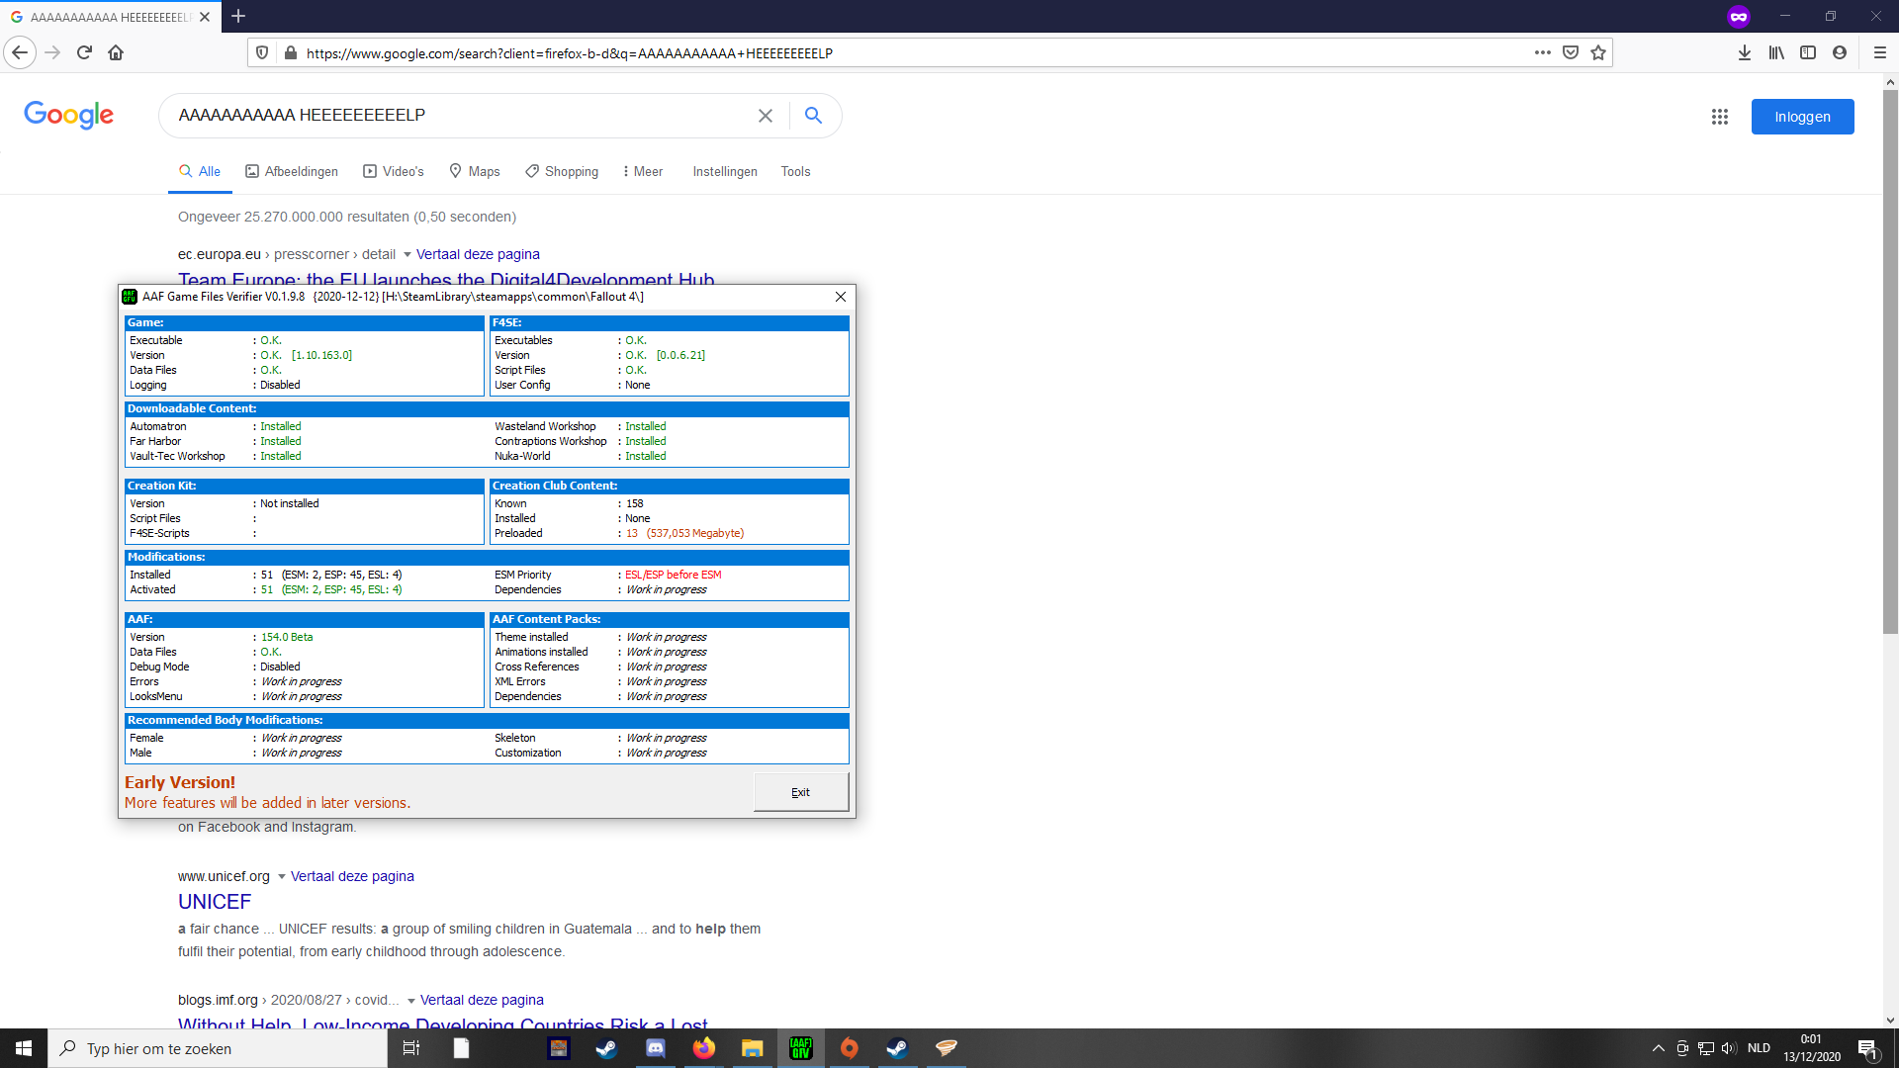Open Task View on the taskbar

[411, 1048]
